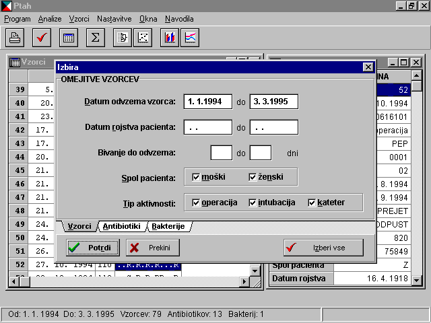
Task: Switch to the Antibiotiki tab
Action: point(121,226)
